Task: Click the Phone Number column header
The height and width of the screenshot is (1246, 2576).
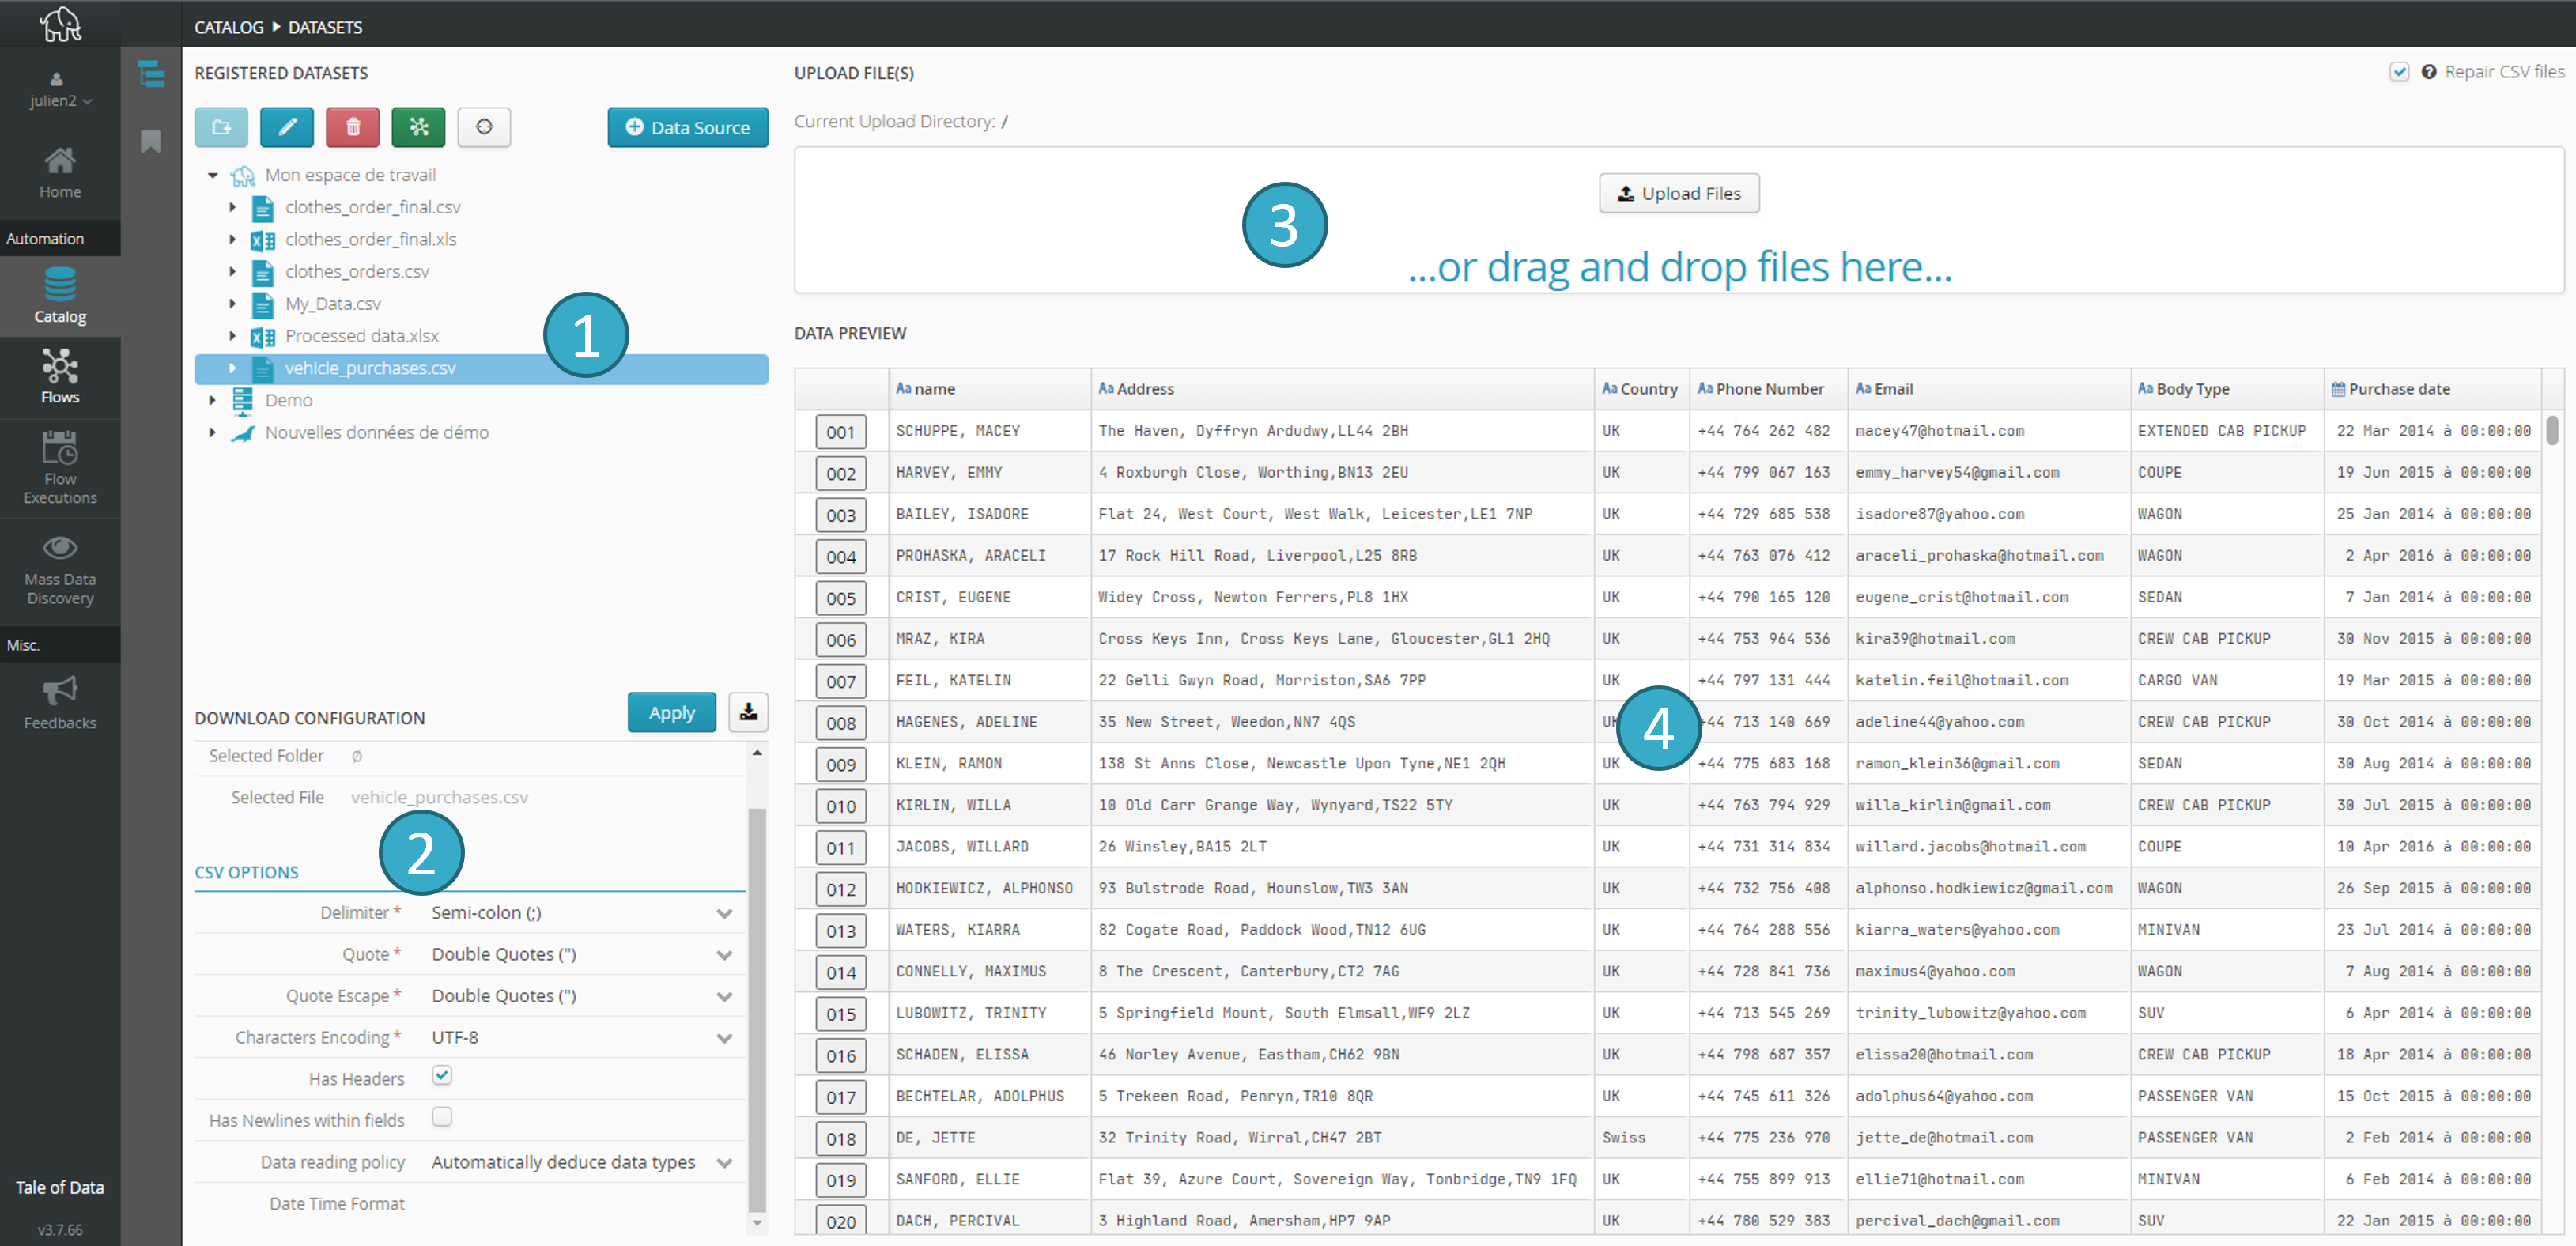Action: tap(1769, 389)
